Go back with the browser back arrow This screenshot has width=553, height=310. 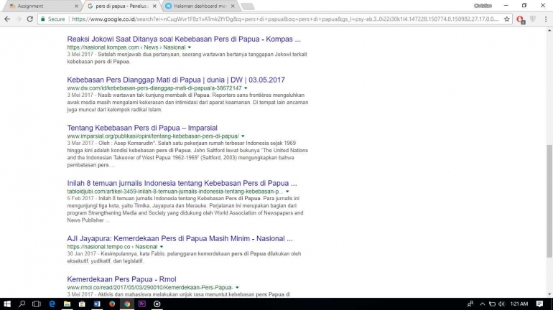click(x=7, y=19)
